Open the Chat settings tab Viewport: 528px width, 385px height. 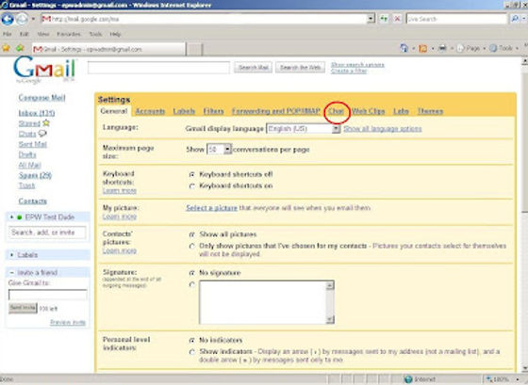click(336, 111)
